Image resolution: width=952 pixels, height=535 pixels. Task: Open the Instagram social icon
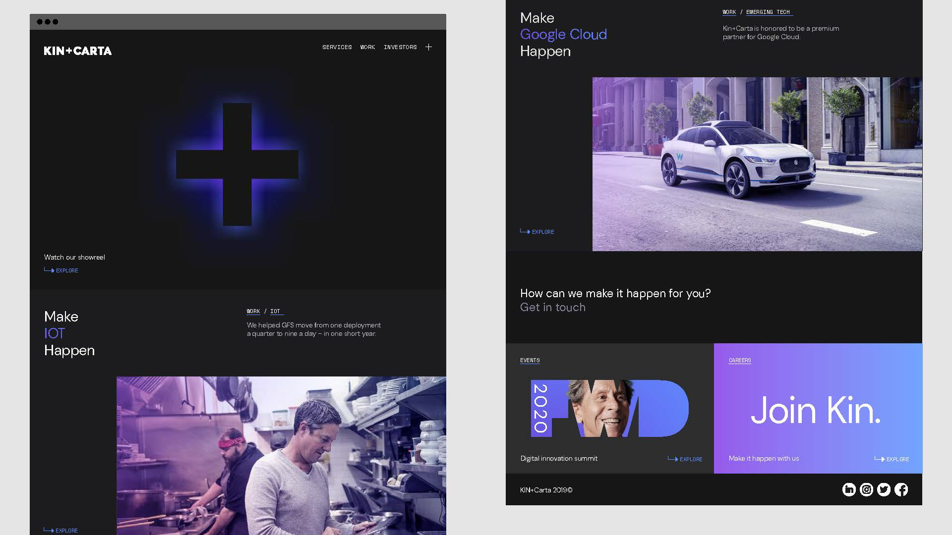click(866, 489)
